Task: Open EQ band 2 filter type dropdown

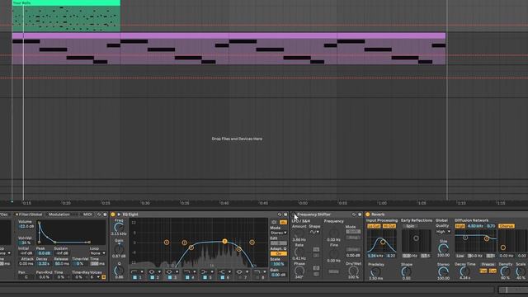Action: (159, 271)
